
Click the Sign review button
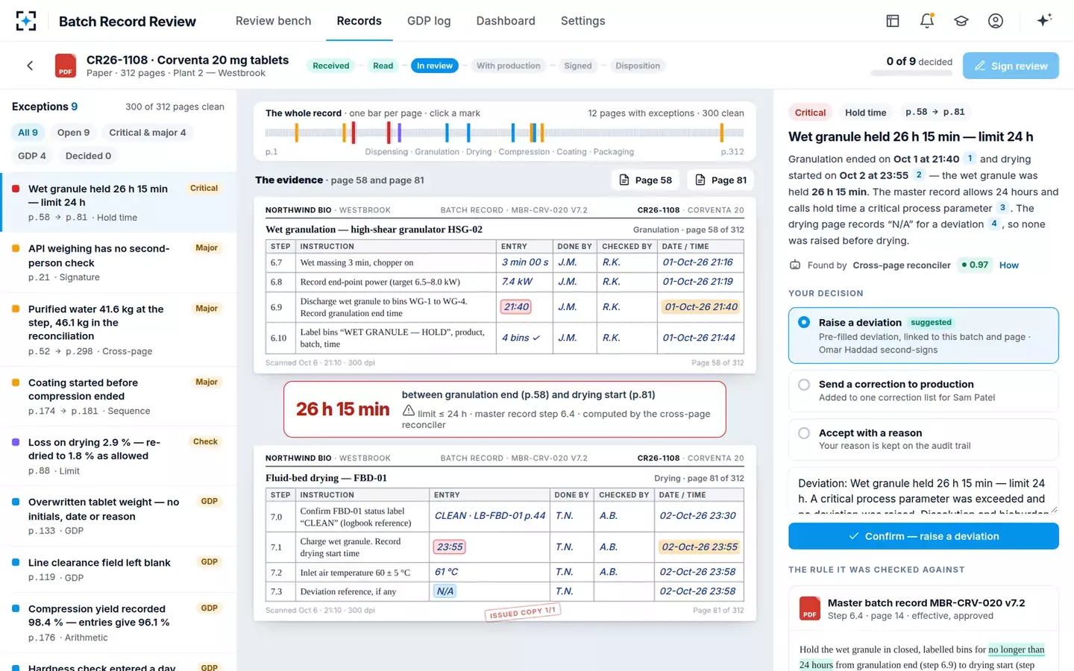(x=1011, y=66)
